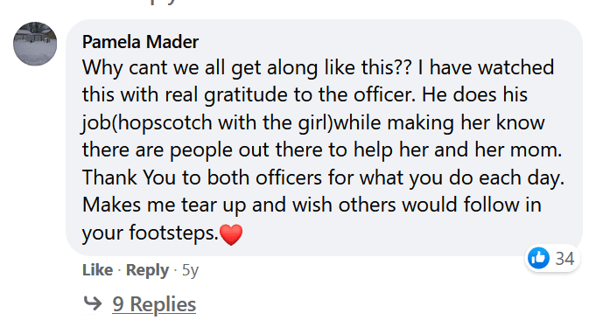Click the words her mom in the comment
610x320 pixels.
(x=519, y=150)
